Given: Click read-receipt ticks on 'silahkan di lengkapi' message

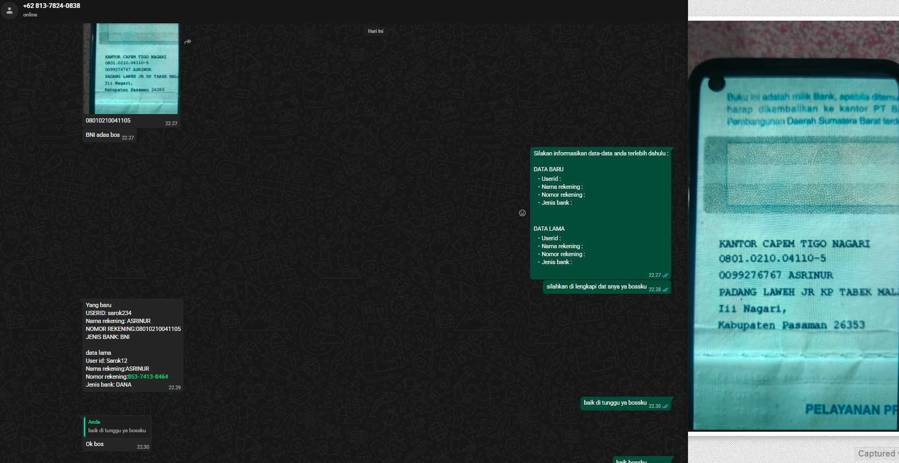Looking at the screenshot, I should 665,290.
